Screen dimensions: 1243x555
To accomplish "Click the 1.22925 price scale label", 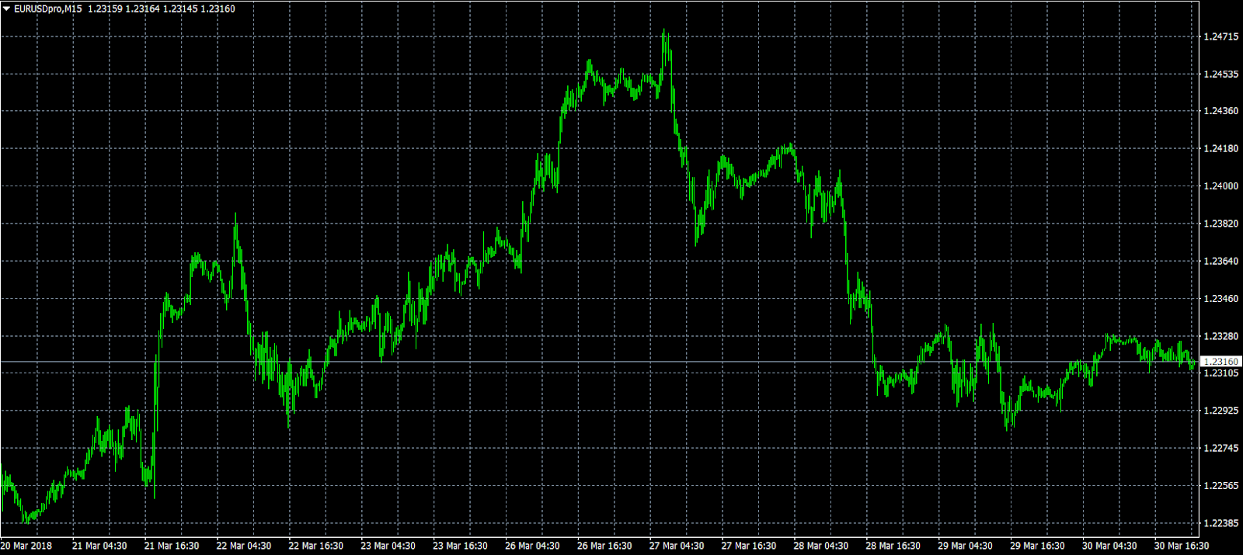I will [x=1220, y=411].
